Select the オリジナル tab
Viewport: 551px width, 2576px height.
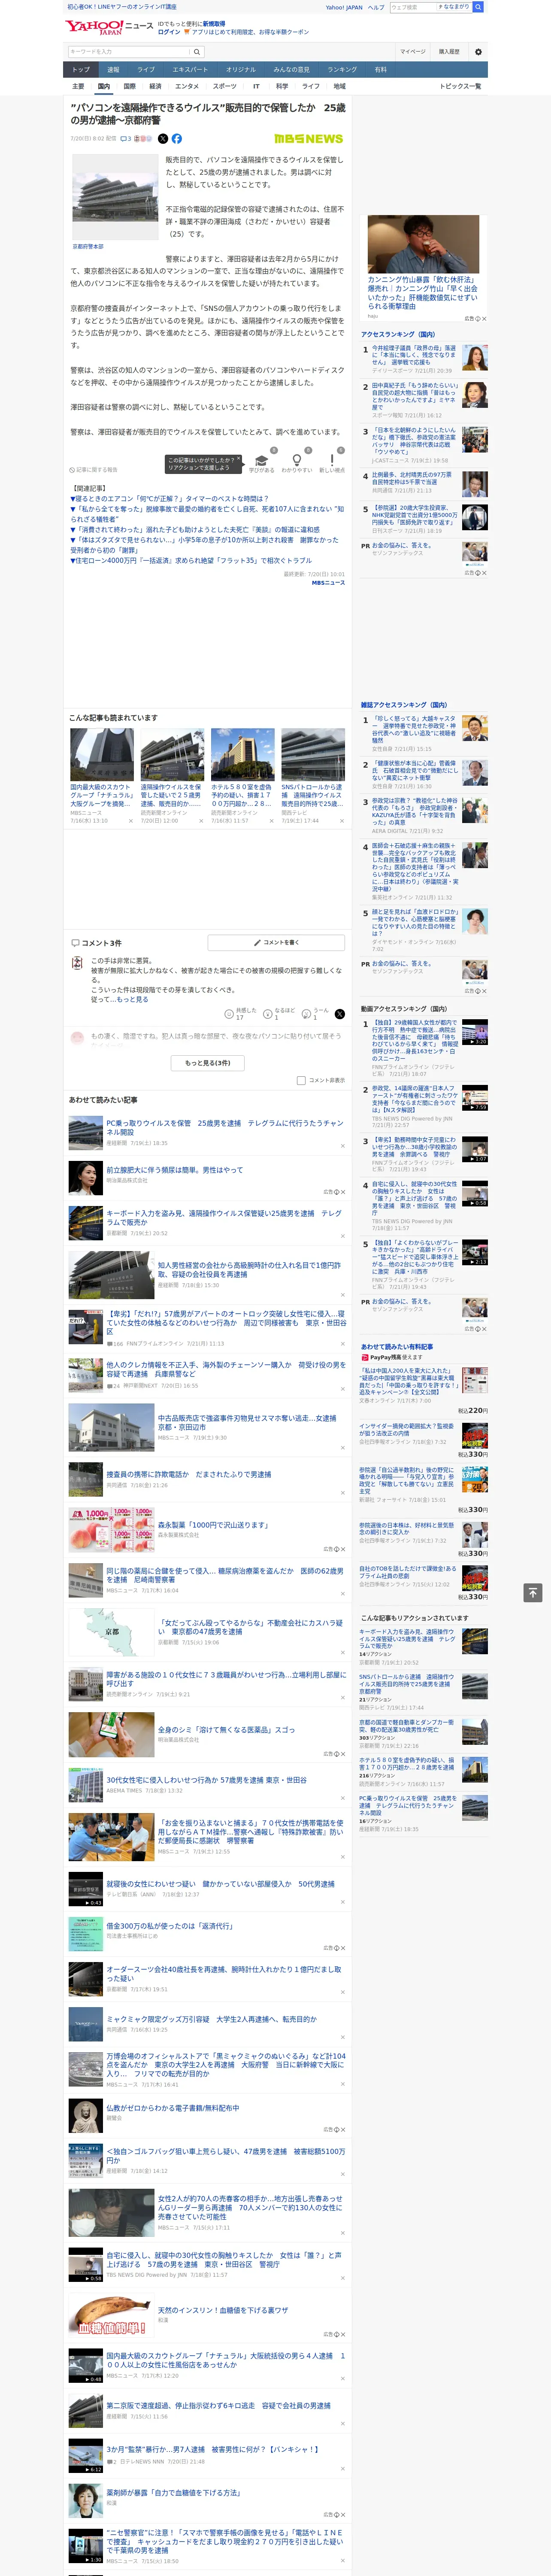click(241, 69)
